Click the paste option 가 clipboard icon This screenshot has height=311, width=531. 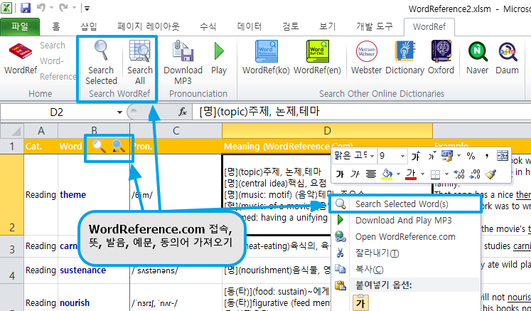(x=360, y=302)
